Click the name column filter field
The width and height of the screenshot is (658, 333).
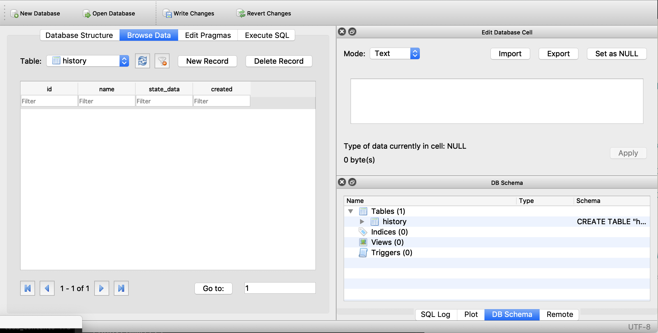107,101
